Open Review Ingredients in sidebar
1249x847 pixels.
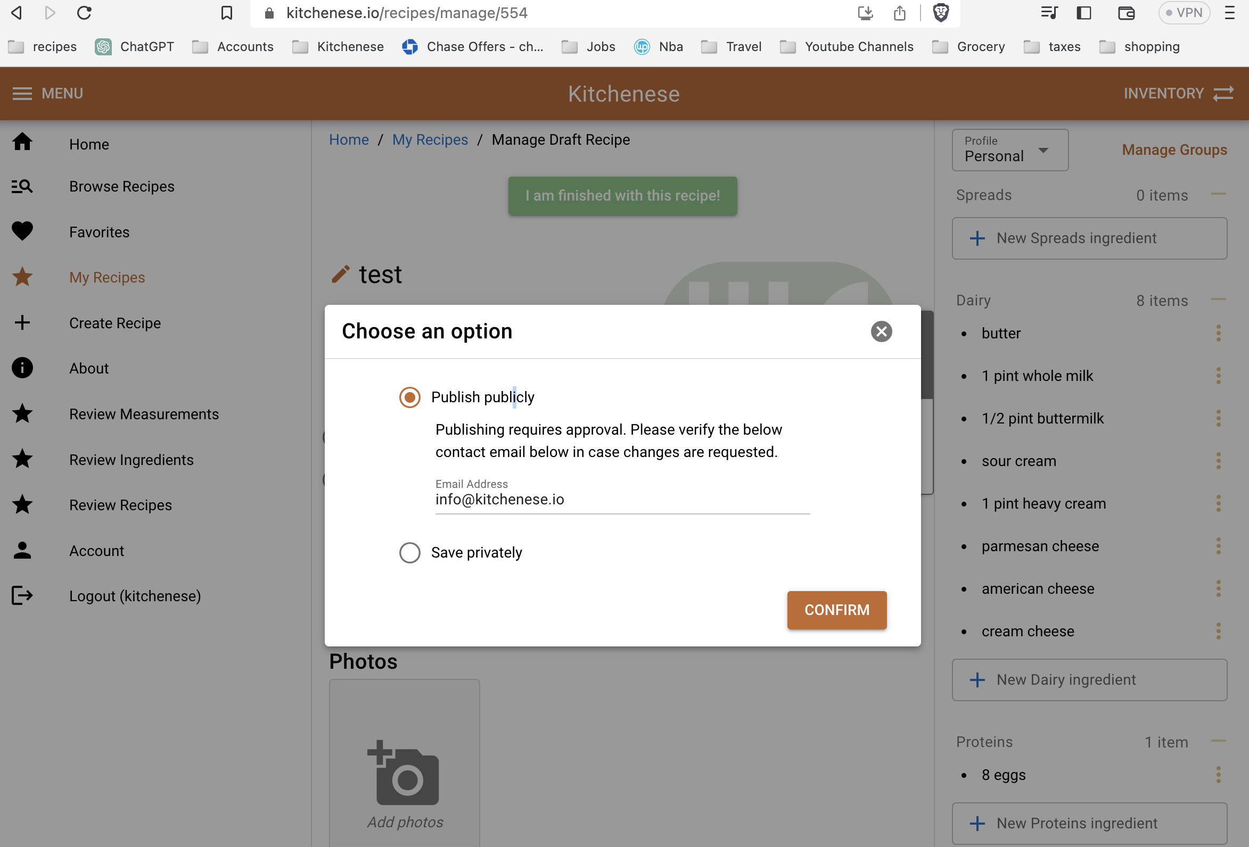pos(131,460)
